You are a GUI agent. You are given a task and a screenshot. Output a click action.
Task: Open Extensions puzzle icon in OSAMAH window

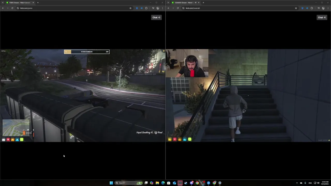pyautogui.click(x=312, y=8)
